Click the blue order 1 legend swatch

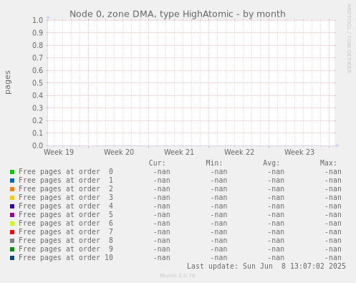(x=12, y=181)
